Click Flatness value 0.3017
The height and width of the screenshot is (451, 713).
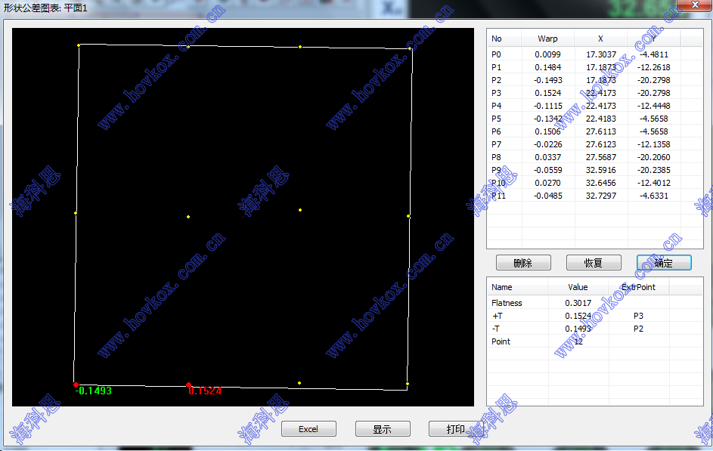pyautogui.click(x=578, y=303)
